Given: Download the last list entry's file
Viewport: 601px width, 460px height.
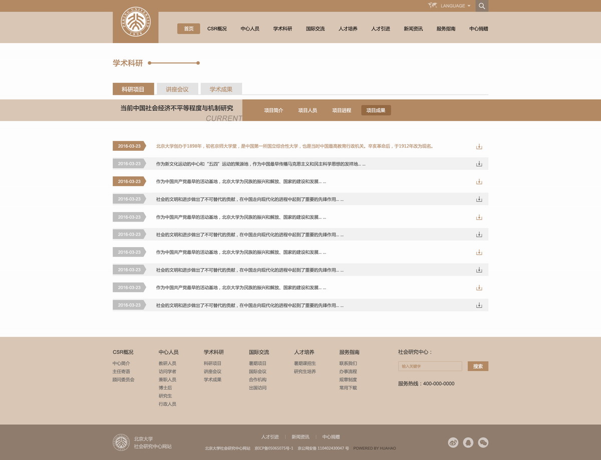Looking at the screenshot, I should (x=479, y=305).
